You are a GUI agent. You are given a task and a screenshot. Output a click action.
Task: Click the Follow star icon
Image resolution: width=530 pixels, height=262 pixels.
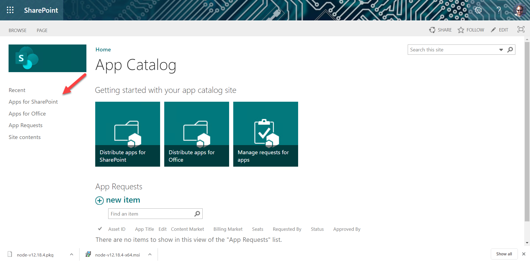pyautogui.click(x=461, y=30)
